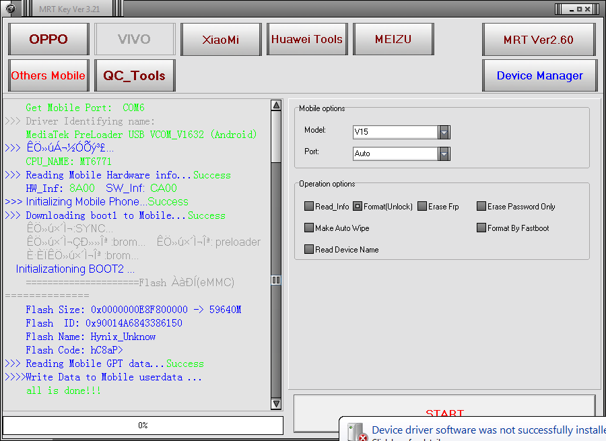
Task: Open the OPPO tools section
Action: coord(48,39)
